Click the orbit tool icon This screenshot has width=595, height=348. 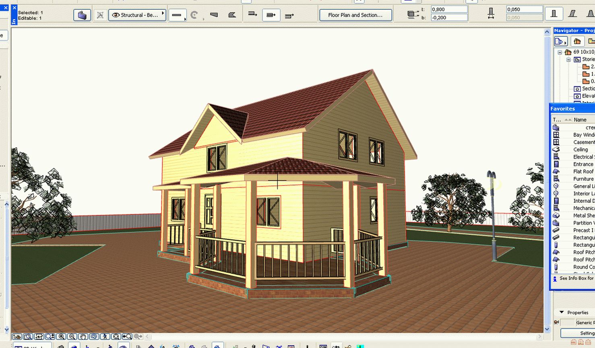click(x=94, y=337)
